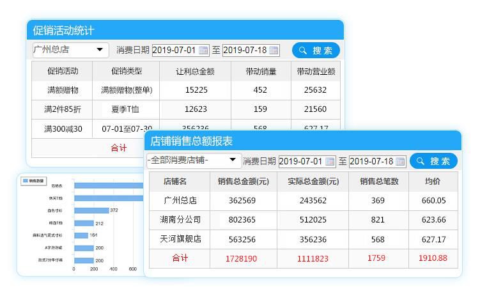Click the 店铺销售总额报表 panel title
Screen dimensions: 480x305
point(191,141)
